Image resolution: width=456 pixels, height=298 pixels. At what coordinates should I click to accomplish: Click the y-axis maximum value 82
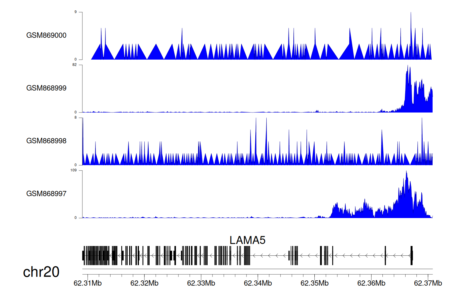(74, 65)
